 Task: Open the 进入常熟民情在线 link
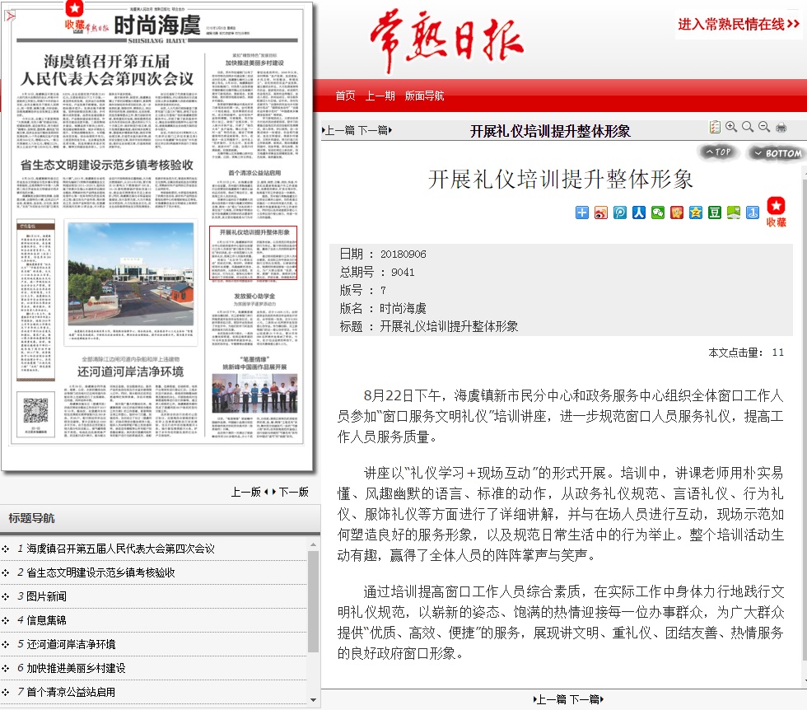point(739,24)
